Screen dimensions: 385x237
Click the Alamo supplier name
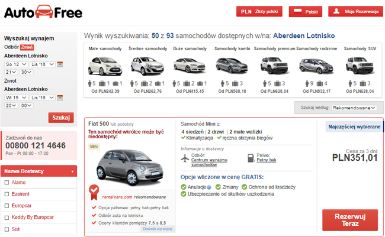pos(18,183)
